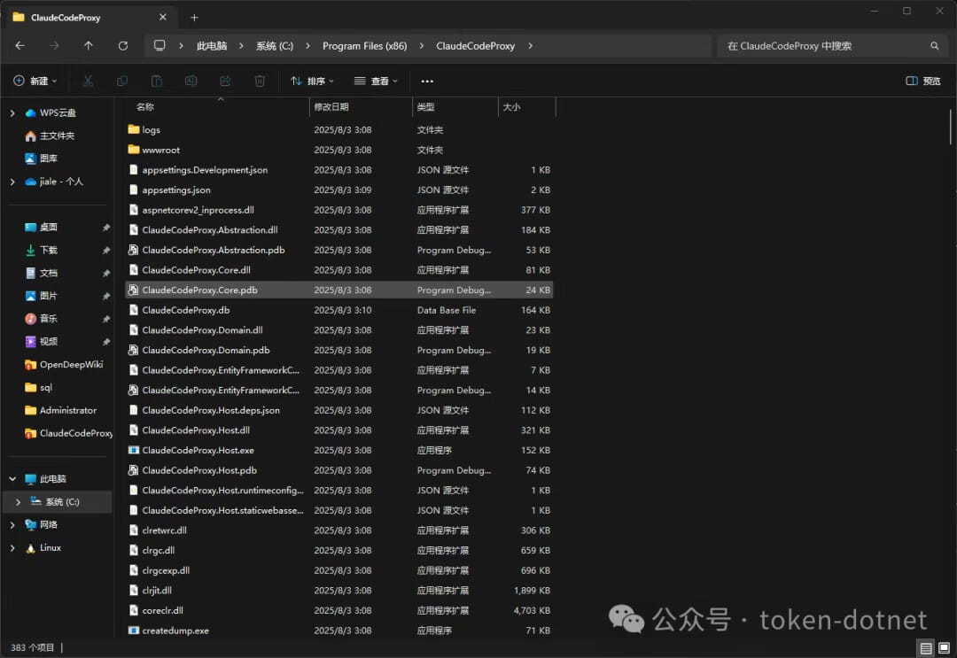Unpin 桌面 using its pin icon

[105, 228]
